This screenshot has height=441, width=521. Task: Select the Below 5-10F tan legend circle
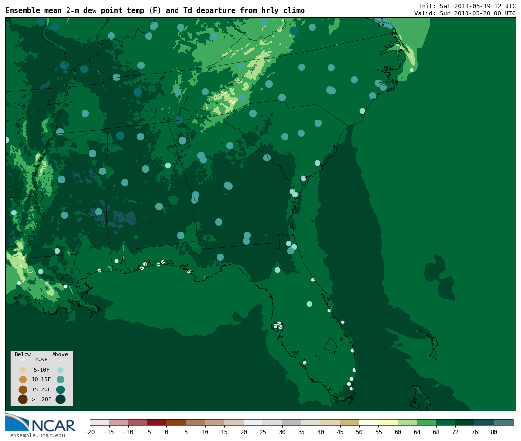click(23, 370)
